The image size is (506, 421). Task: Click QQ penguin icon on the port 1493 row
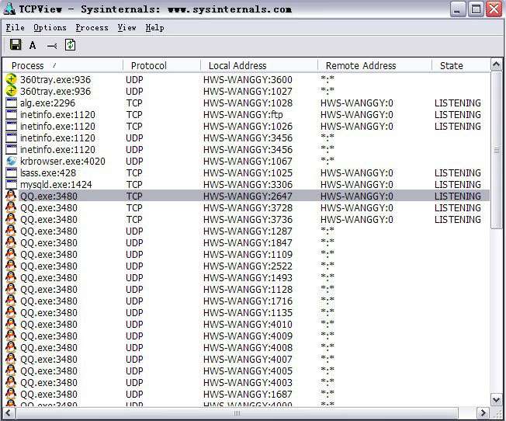tap(11, 277)
